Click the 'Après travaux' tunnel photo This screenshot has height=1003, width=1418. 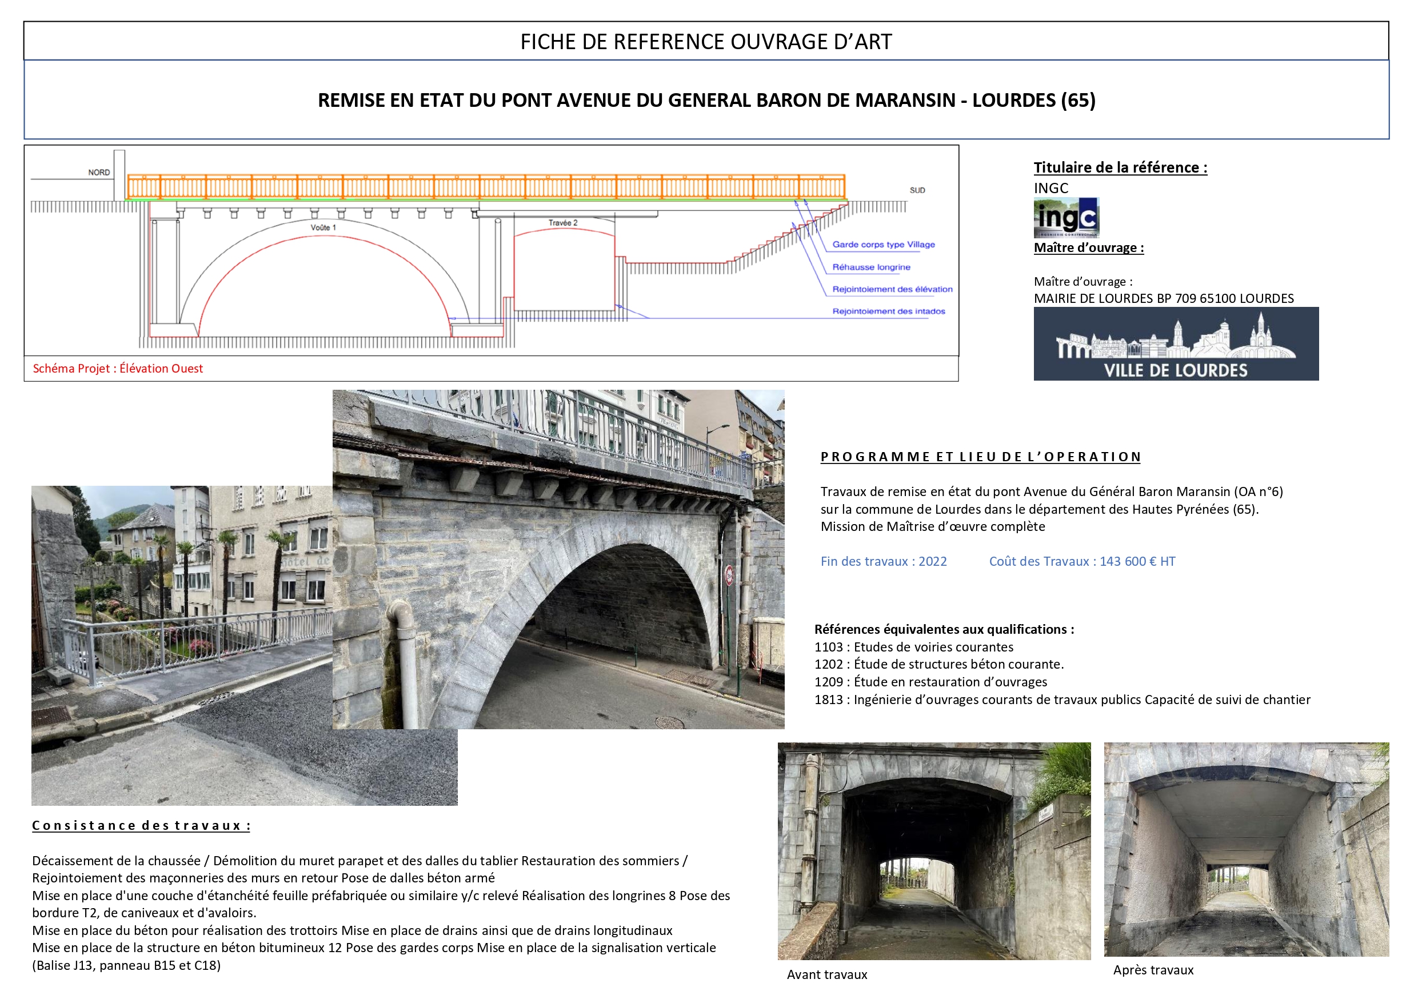(1246, 849)
